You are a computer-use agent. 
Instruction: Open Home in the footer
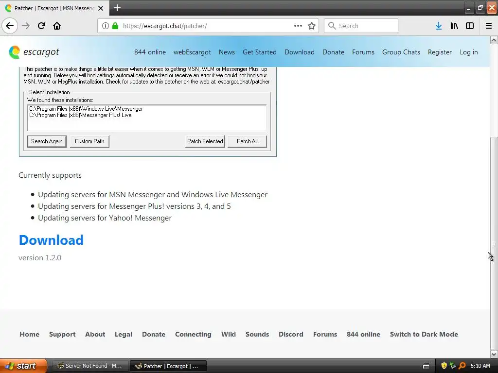click(29, 334)
